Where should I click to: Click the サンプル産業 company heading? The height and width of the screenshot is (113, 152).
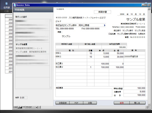pyautogui.click(x=136, y=19)
